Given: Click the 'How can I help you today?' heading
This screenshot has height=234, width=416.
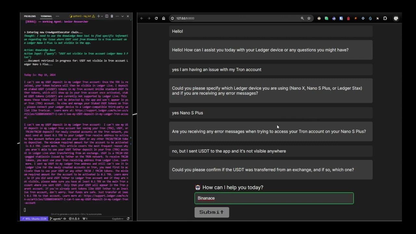Looking at the screenshot, I should (x=233, y=188).
